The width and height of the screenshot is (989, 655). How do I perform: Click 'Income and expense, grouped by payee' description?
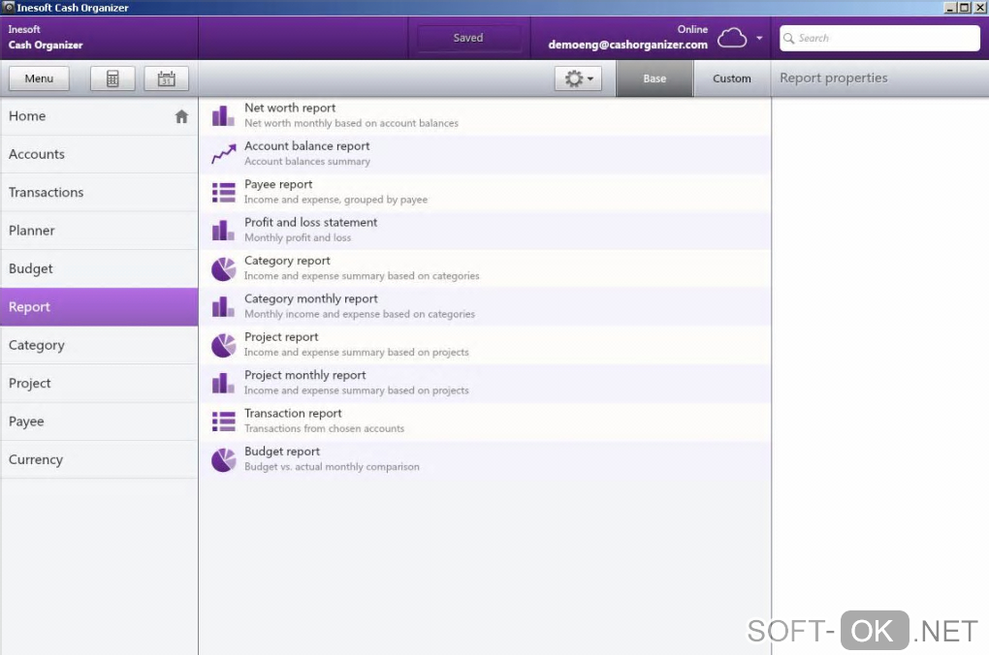pos(335,200)
